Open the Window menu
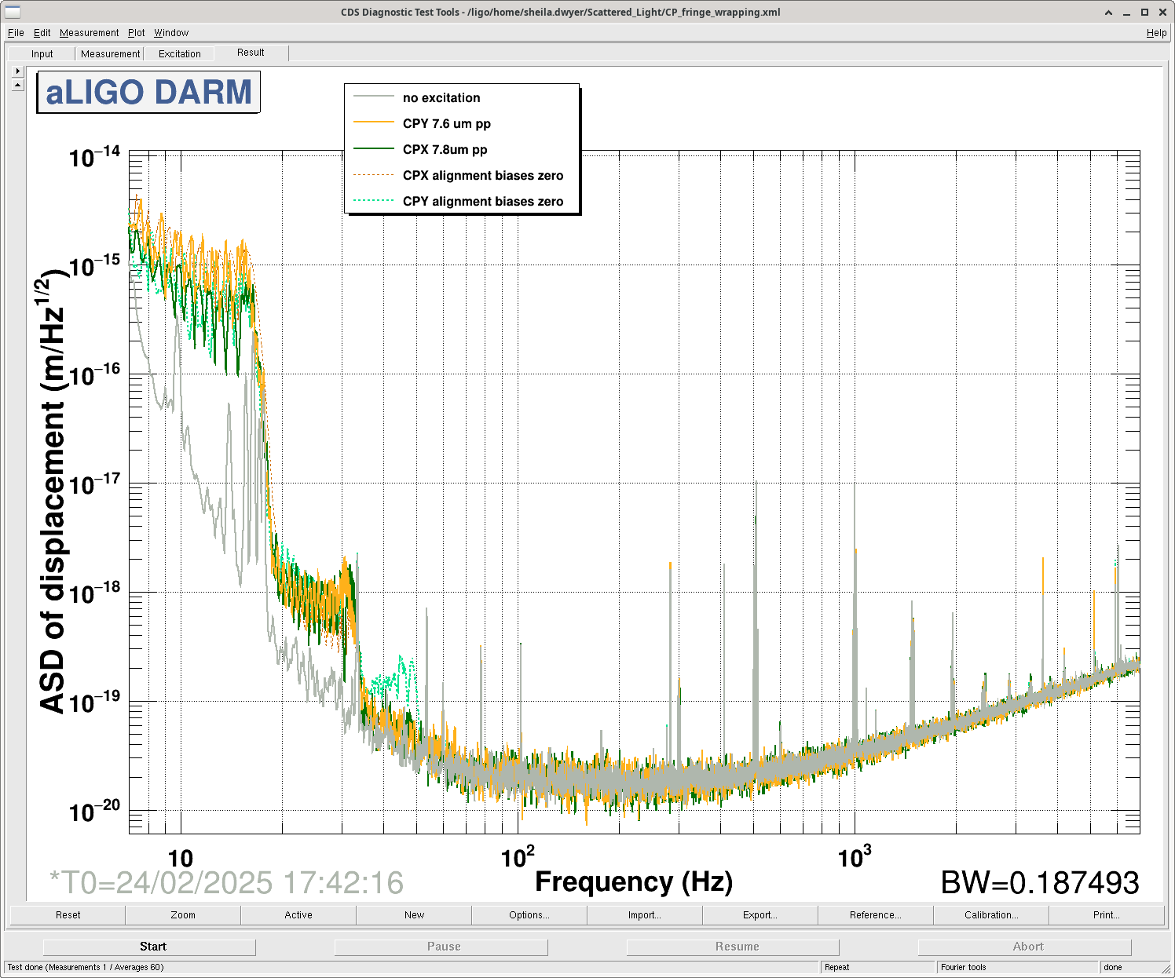 pyautogui.click(x=171, y=33)
